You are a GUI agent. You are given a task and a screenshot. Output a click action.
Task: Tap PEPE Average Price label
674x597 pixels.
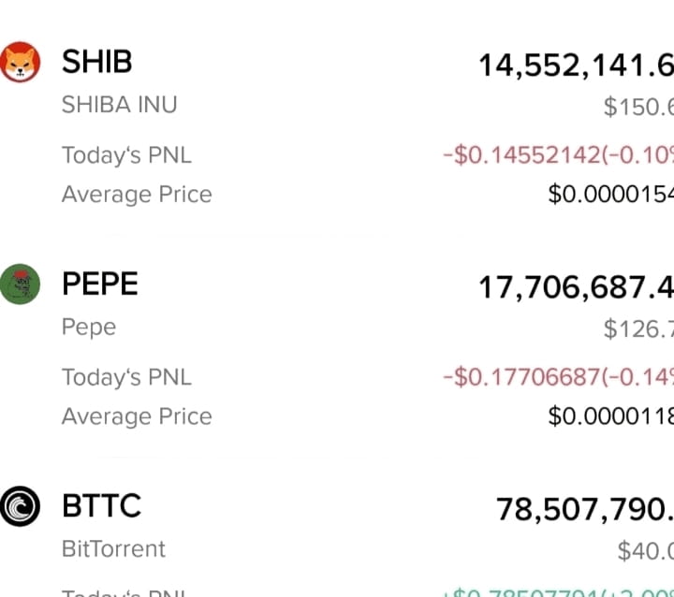click(x=137, y=416)
